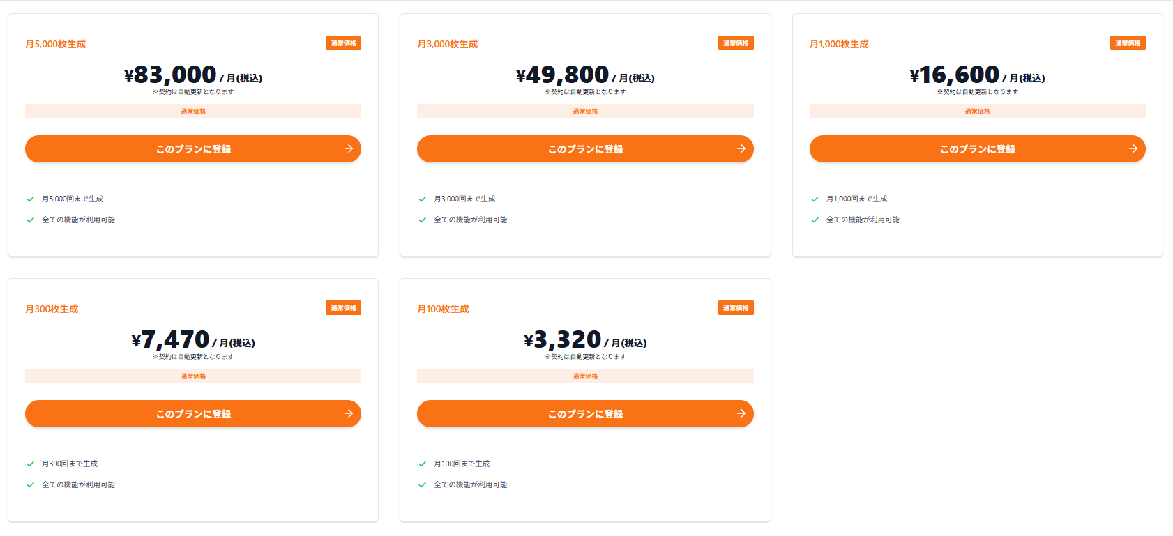The width and height of the screenshot is (1173, 536).
Task: Click the orange 通常価格 badge on the 月1,000枚生成 card
Action: [x=1127, y=43]
